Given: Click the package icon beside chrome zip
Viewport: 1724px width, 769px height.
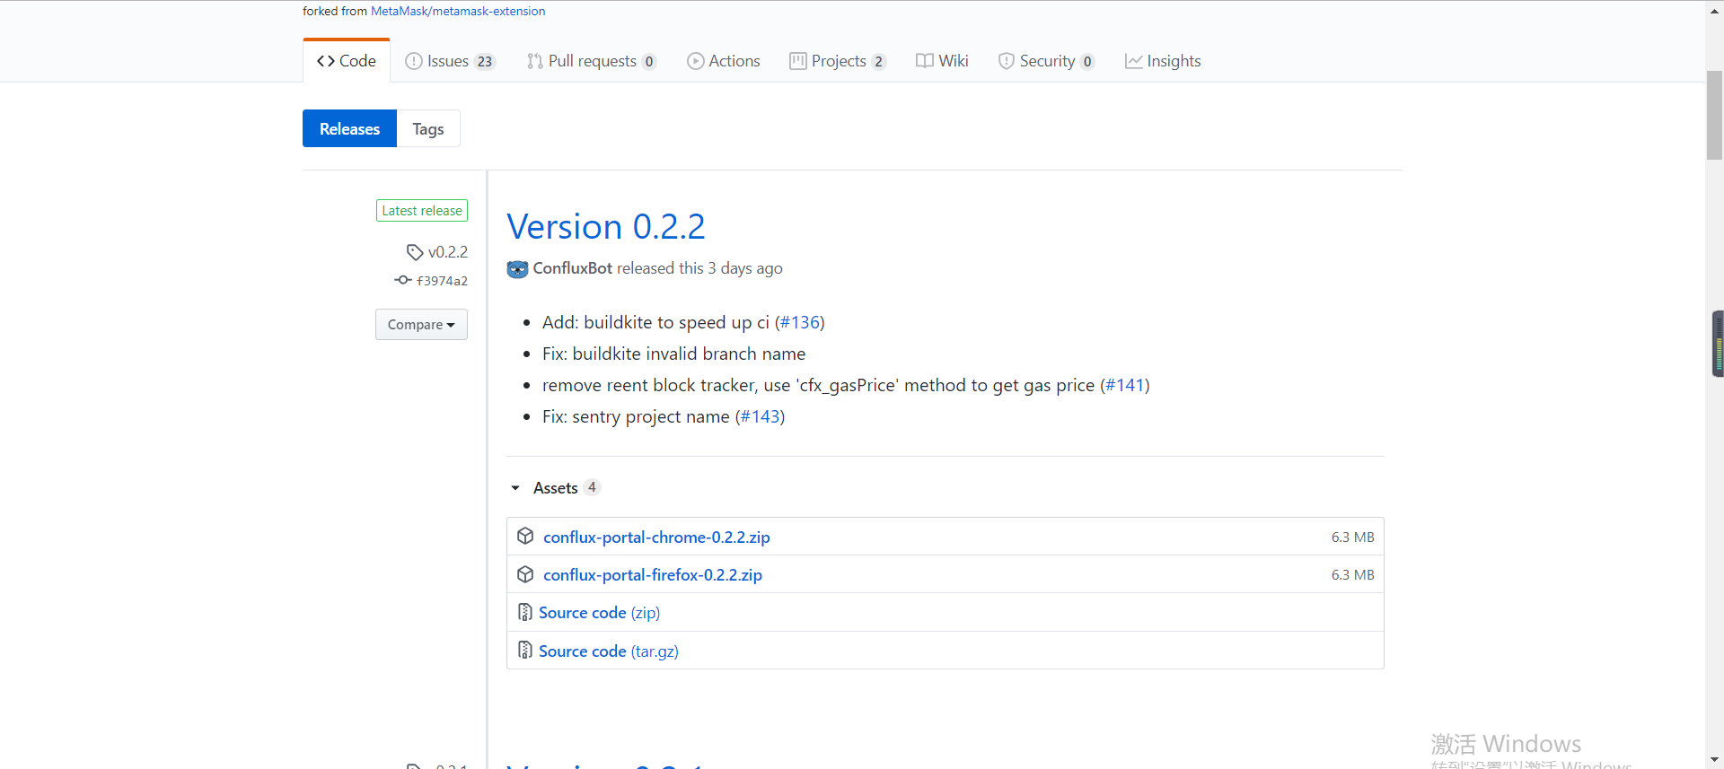Looking at the screenshot, I should (525, 536).
